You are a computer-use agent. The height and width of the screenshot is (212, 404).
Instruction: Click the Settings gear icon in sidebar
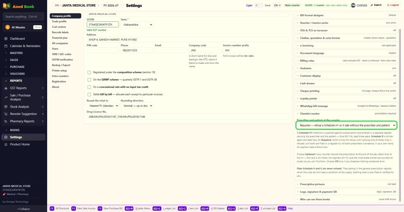[x=5, y=137]
